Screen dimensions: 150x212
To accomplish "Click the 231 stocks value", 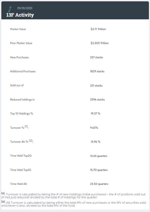I will point(96,86).
